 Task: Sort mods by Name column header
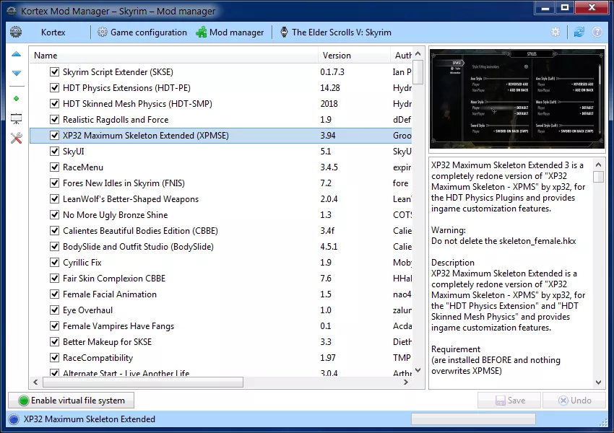[174, 55]
